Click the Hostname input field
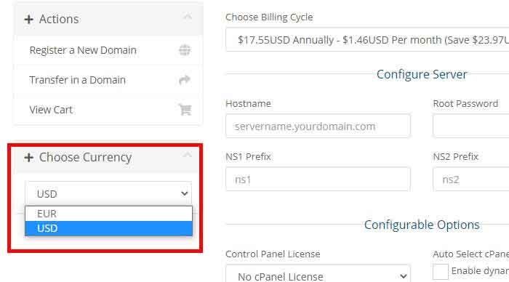The image size is (509, 282). click(x=318, y=126)
